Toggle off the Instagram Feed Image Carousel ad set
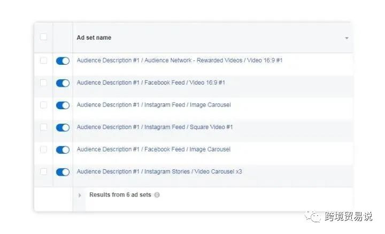 click(63, 105)
